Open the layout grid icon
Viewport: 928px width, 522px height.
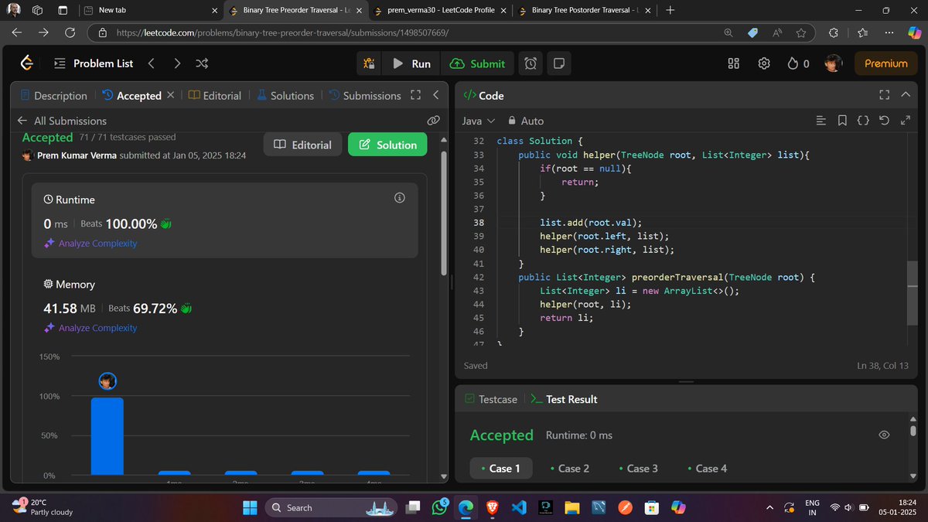click(734, 63)
